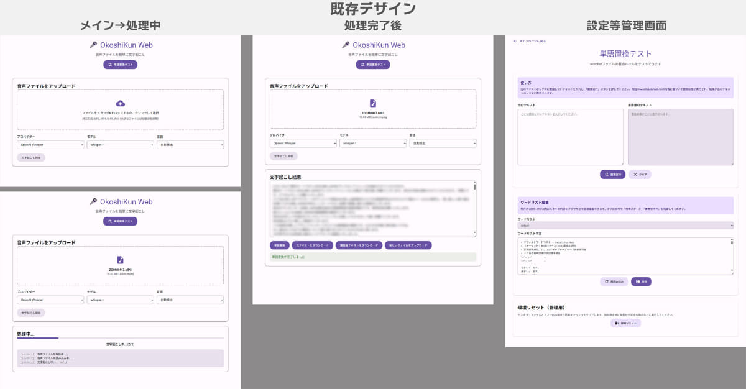Click the music file icon in the 処理中 screen
The width and height of the screenshot is (746, 389).
[121, 260]
